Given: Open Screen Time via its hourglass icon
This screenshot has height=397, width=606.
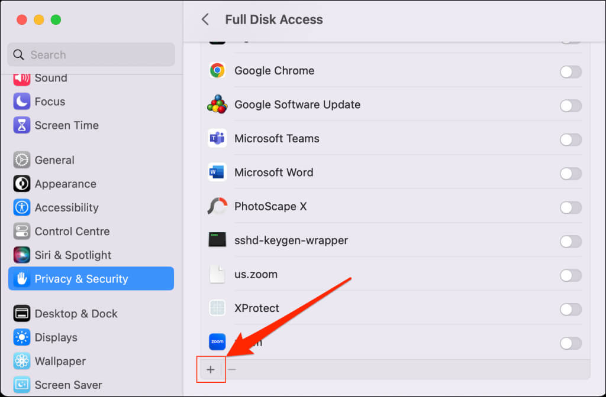Looking at the screenshot, I should coord(22,125).
